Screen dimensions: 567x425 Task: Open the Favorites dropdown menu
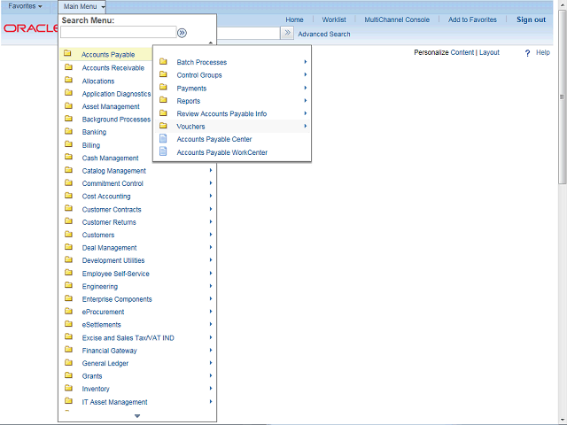click(x=25, y=6)
